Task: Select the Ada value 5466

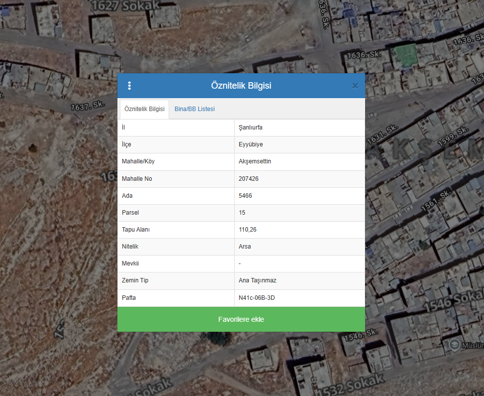Action: [245, 196]
